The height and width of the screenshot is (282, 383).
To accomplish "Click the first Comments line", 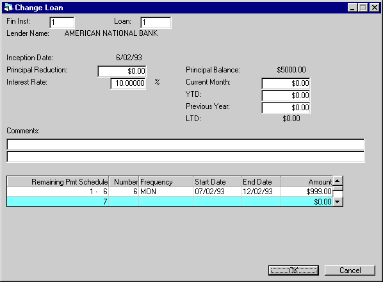I will pyautogui.click(x=186, y=144).
